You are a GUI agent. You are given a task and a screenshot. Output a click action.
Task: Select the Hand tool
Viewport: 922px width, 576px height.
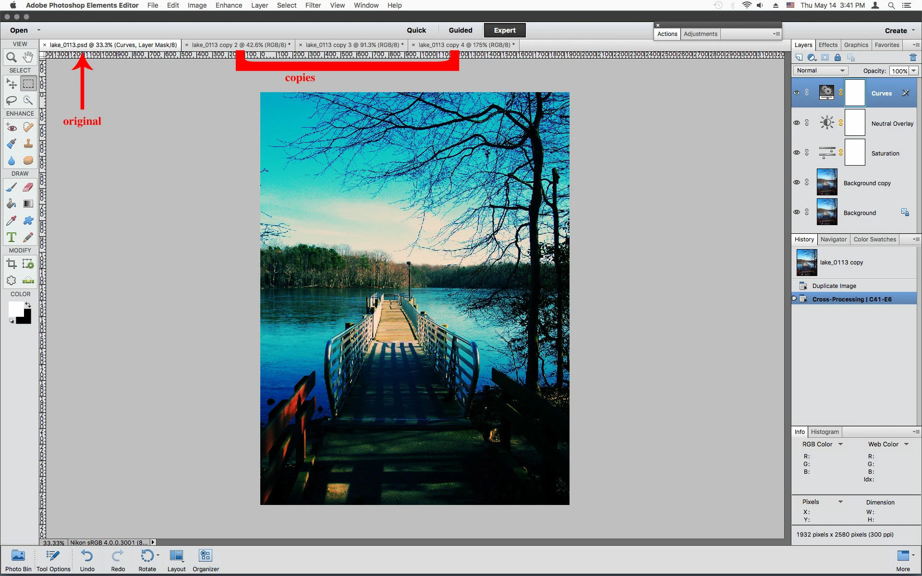click(x=28, y=58)
